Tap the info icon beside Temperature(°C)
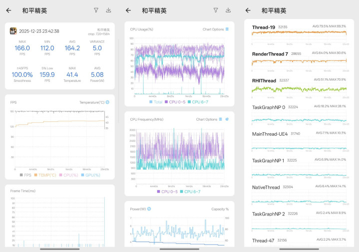This screenshot has width=359, height=252. (x=107, y=102)
